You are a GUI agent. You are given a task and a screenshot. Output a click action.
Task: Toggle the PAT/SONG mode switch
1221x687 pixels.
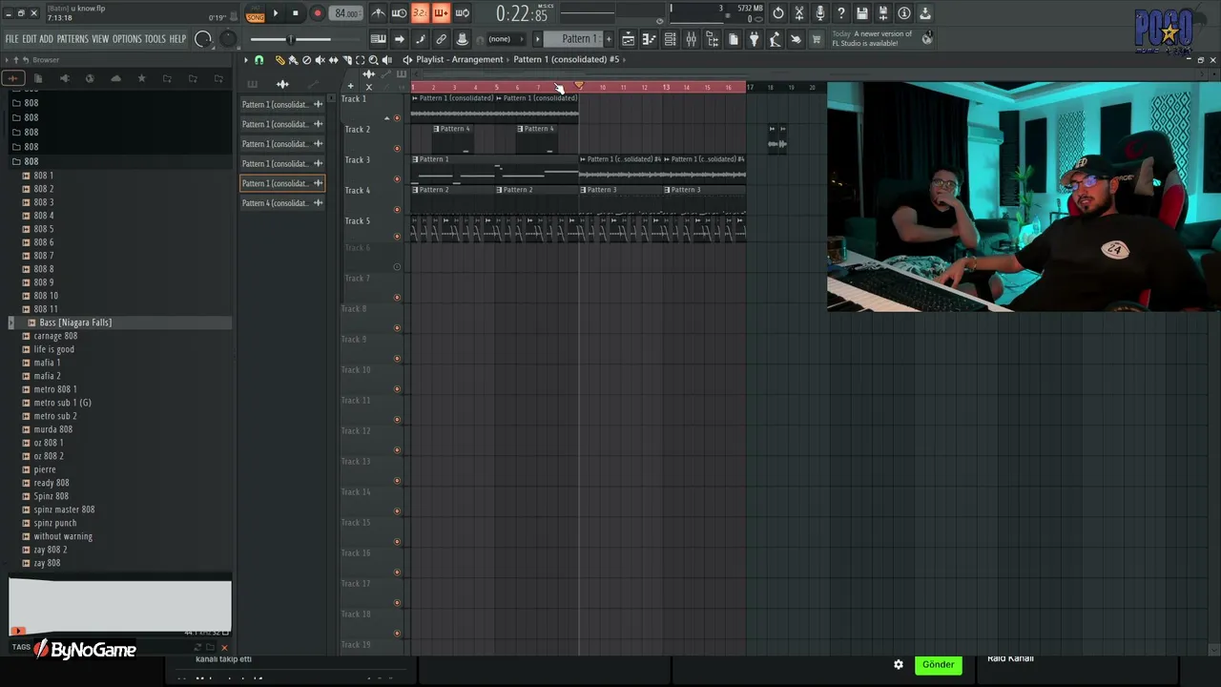click(x=255, y=14)
